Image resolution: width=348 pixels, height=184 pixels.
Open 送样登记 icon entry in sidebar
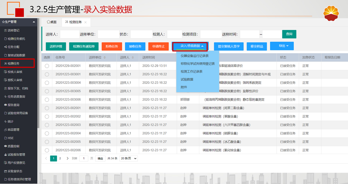[12, 30]
